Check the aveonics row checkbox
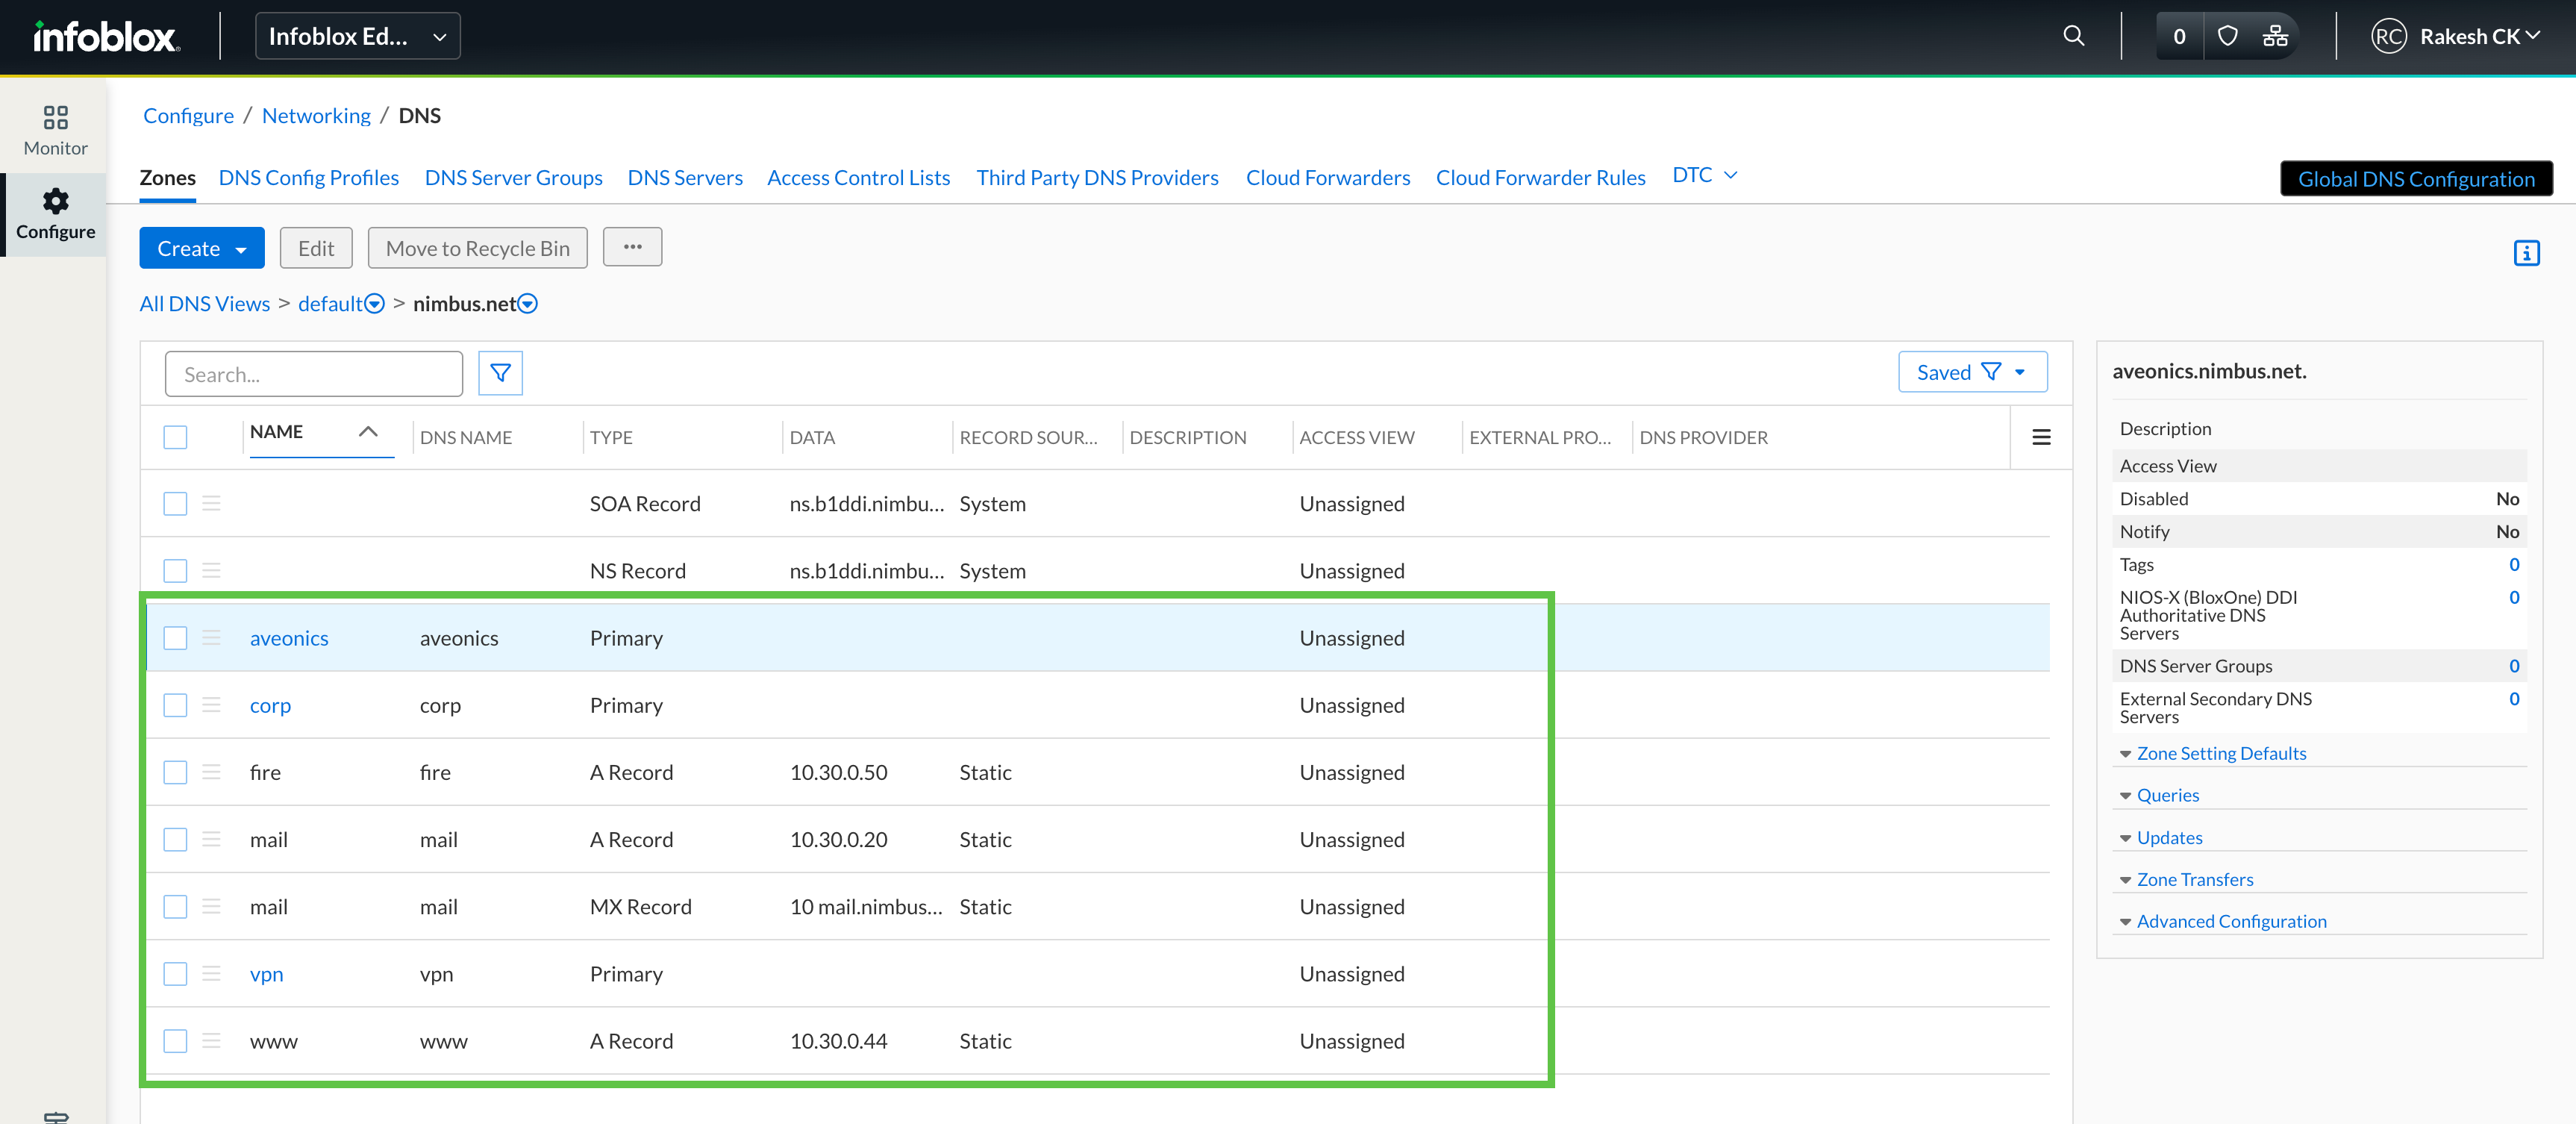 (175, 638)
